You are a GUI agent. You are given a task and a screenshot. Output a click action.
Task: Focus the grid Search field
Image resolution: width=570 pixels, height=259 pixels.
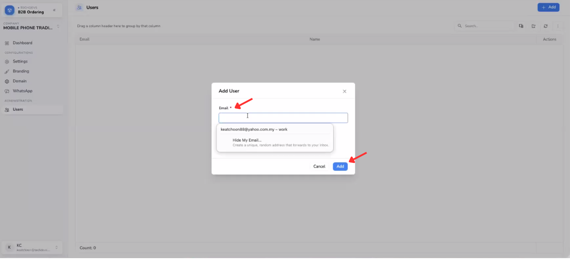point(484,26)
